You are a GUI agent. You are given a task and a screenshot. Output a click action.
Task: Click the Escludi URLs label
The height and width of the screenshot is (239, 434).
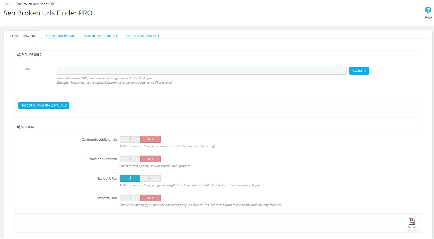coord(107,179)
